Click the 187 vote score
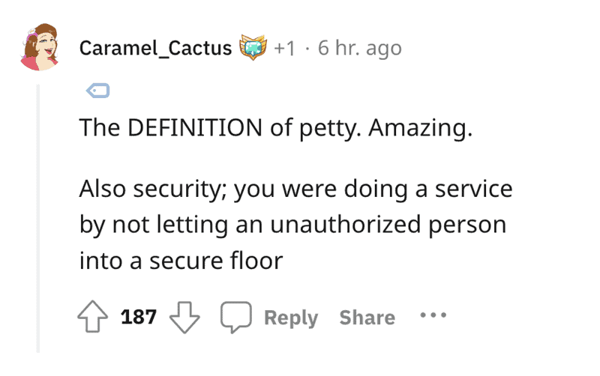The width and height of the screenshot is (600, 376). (139, 317)
